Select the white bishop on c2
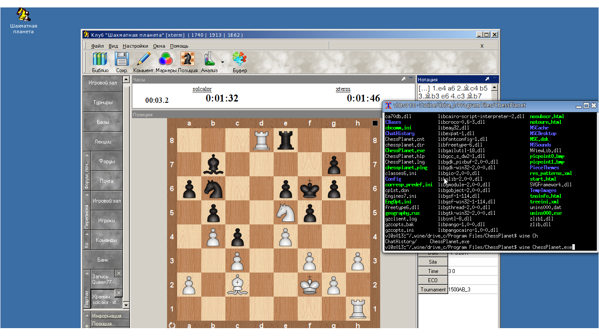The image size is (599, 336). [238, 284]
